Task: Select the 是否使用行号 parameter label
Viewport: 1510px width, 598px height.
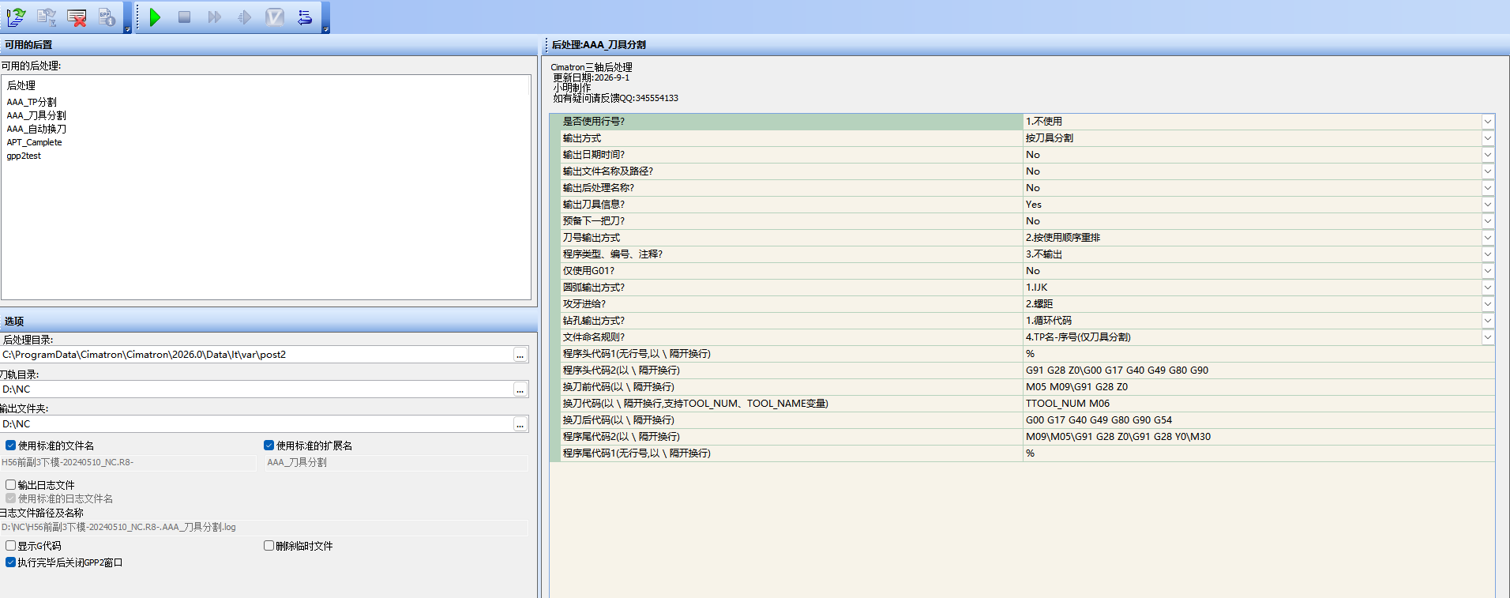Action: tap(593, 122)
